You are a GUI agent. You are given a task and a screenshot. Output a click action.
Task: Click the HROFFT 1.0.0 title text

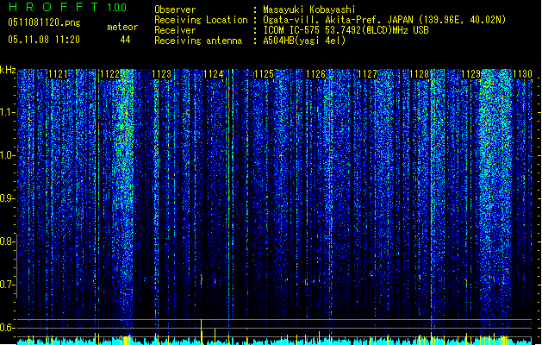tap(68, 7)
